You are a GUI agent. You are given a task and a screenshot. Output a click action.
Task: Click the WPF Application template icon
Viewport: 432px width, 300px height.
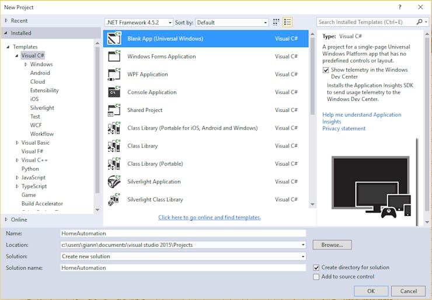(114, 74)
